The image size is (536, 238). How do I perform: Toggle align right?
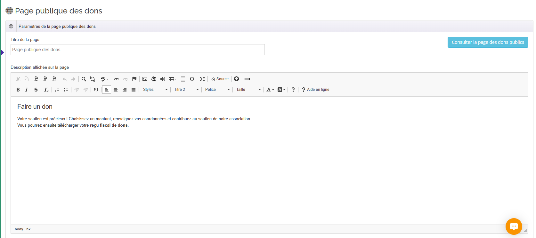[125, 90]
